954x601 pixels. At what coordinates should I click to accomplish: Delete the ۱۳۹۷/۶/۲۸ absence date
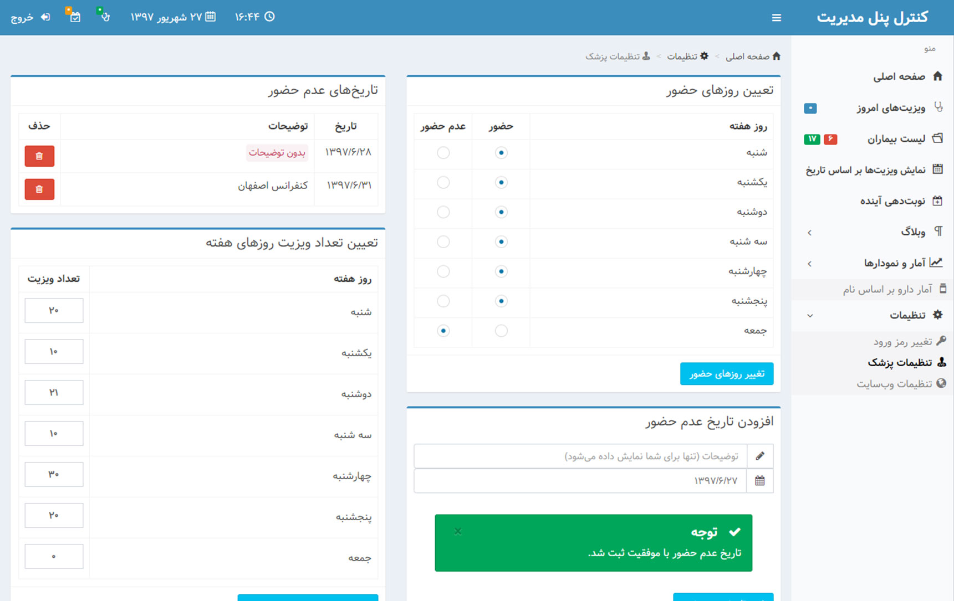(39, 156)
